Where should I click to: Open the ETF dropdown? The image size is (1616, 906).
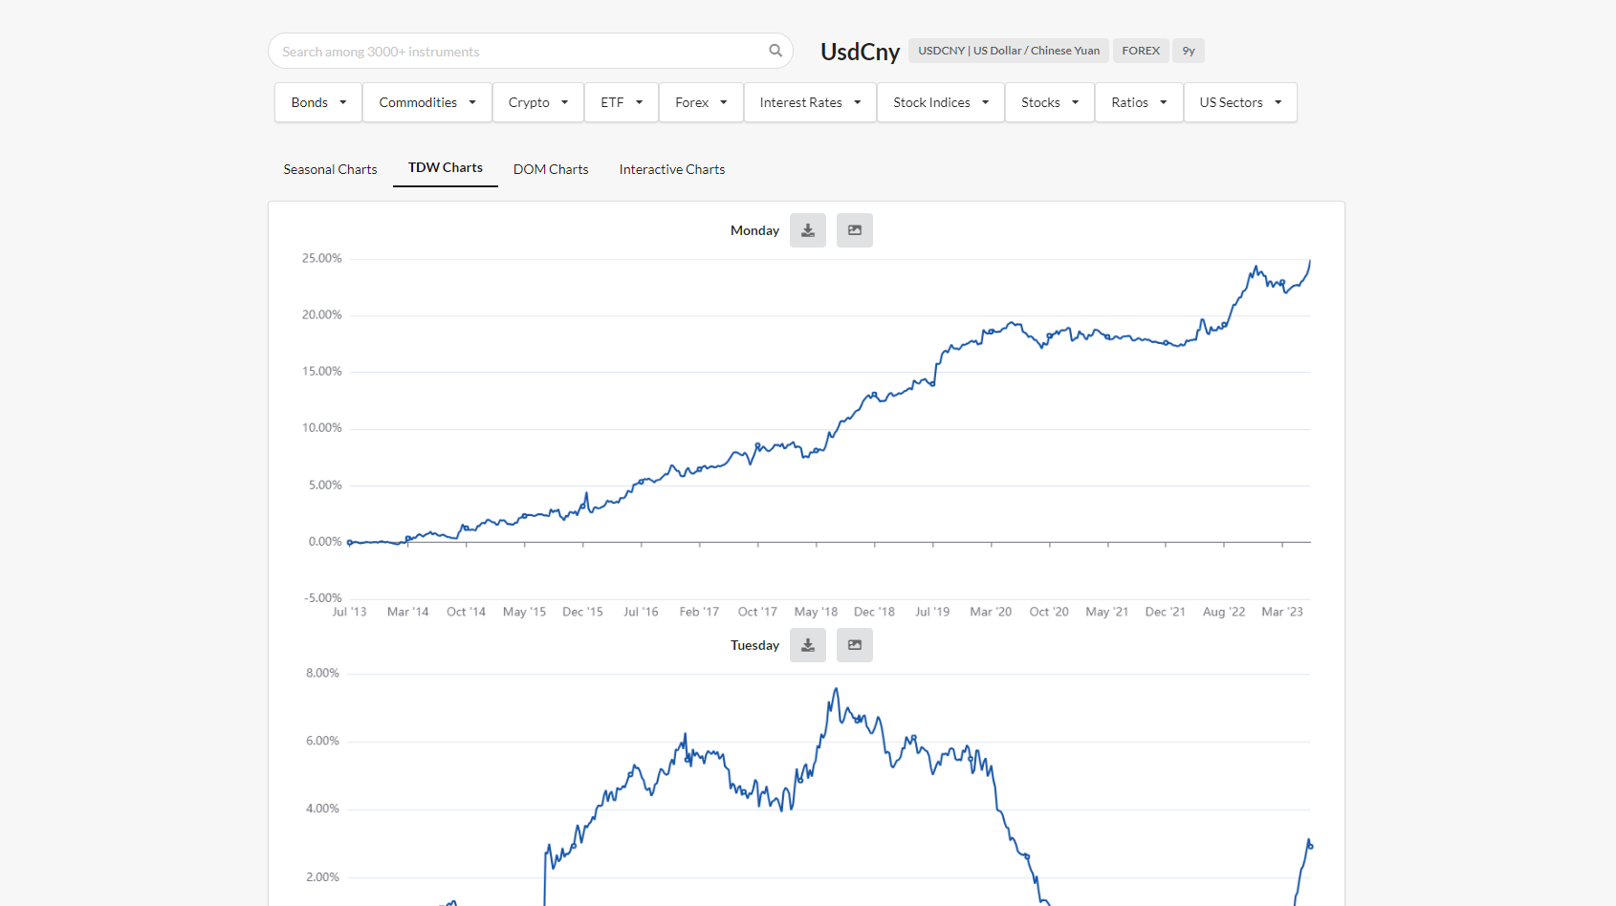pyautogui.click(x=621, y=101)
